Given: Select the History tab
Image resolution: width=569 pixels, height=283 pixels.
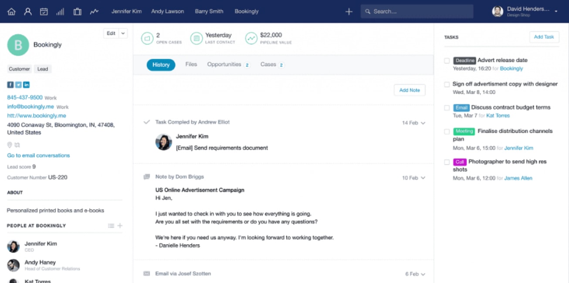Looking at the screenshot, I should pos(161,65).
